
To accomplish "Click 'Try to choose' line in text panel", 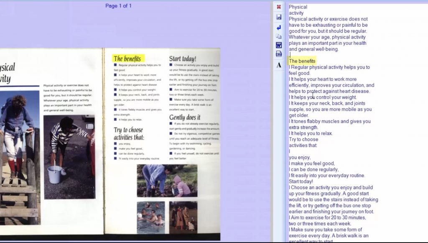I will tap(303, 140).
